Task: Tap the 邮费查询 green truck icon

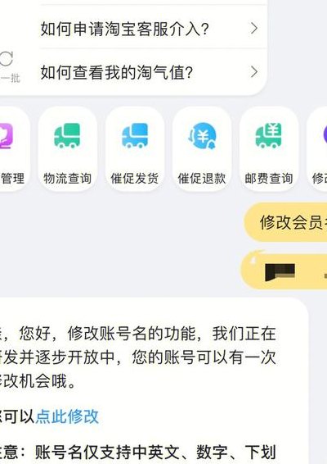Action: pos(269,136)
